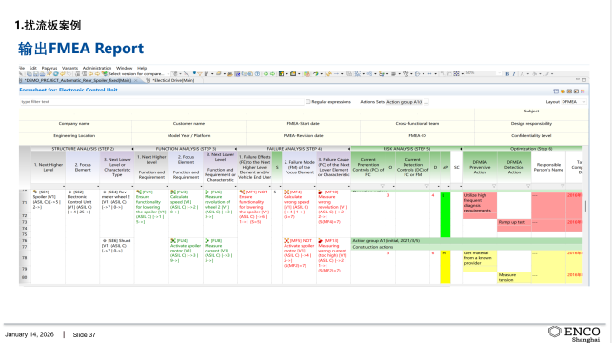Click the Save icon in toolbar
The width and height of the screenshot is (612, 343).
click(x=36, y=73)
